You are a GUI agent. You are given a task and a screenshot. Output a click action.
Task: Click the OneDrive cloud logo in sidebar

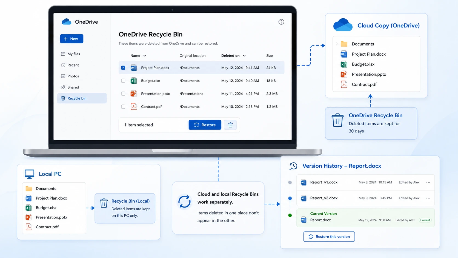pos(66,22)
